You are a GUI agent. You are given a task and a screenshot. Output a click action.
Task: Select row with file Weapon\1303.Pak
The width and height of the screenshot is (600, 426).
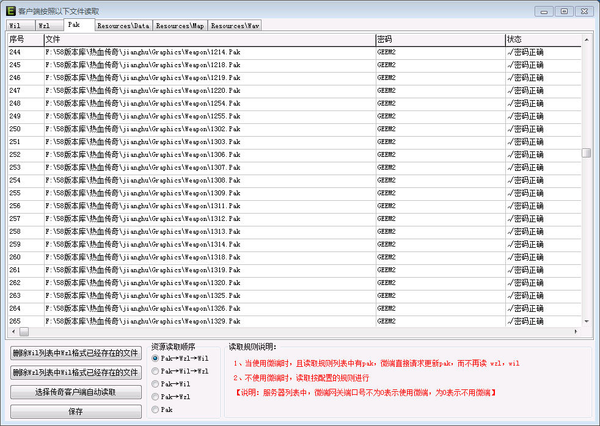click(295, 142)
